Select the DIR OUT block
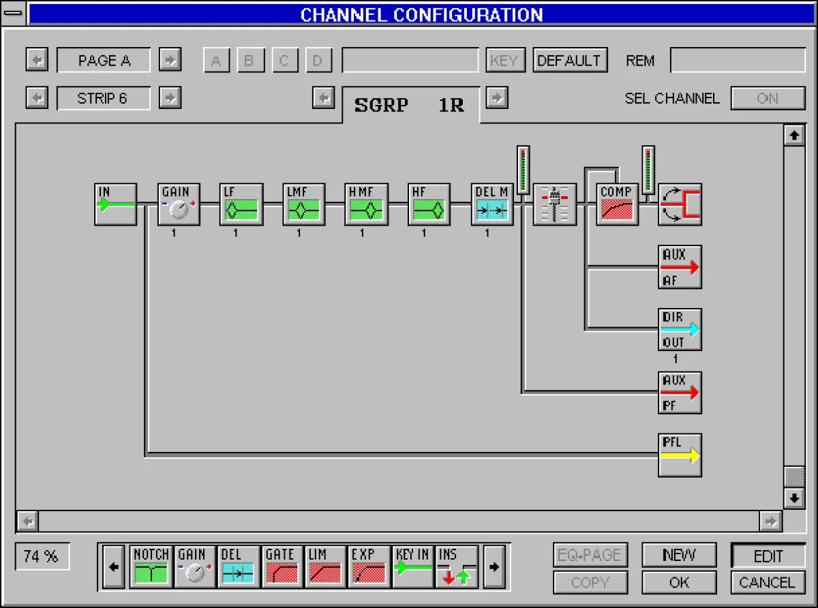The height and width of the screenshot is (608, 818). [680, 329]
